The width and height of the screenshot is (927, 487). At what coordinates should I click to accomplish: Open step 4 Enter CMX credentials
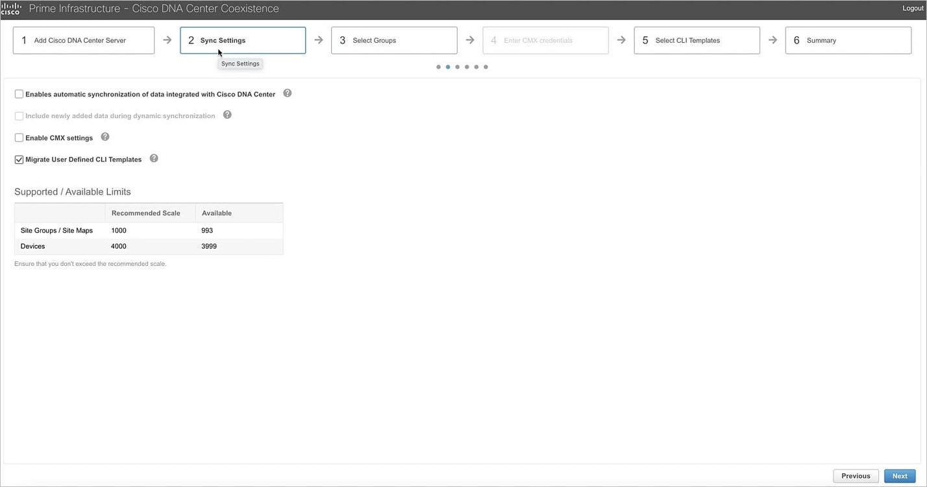(545, 40)
